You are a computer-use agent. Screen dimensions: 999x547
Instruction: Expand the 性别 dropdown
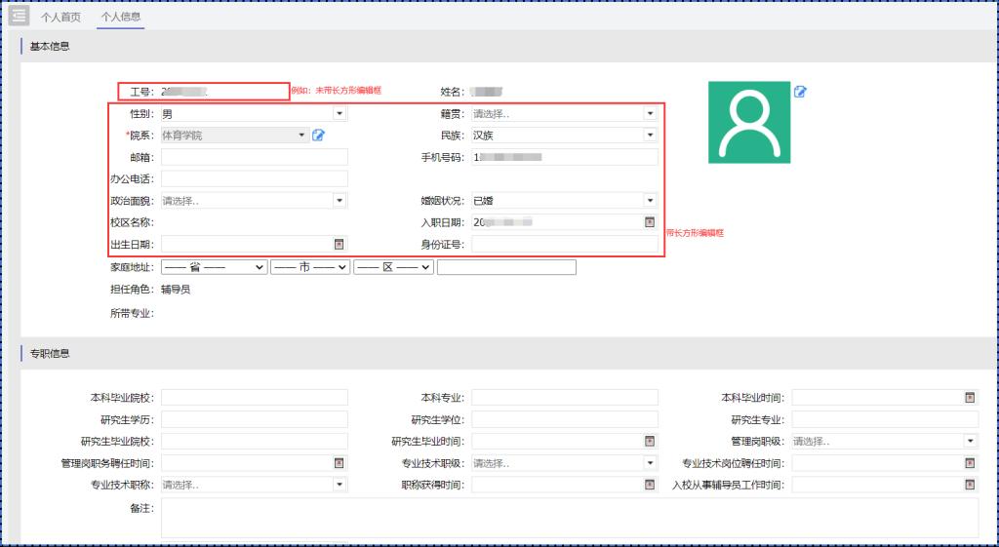(x=340, y=114)
